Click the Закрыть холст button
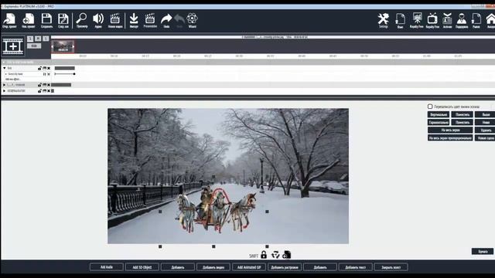The width and height of the screenshot is (495, 278). (x=391, y=267)
